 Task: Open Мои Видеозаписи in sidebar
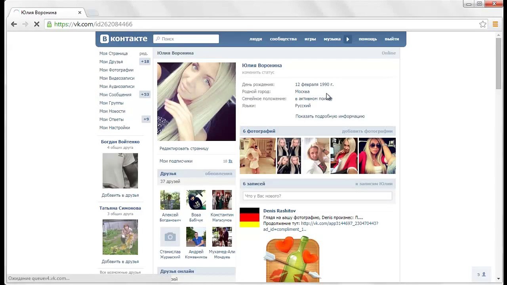pyautogui.click(x=117, y=78)
